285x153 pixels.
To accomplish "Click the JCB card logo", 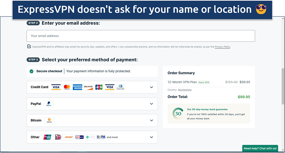I will [x=99, y=87].
